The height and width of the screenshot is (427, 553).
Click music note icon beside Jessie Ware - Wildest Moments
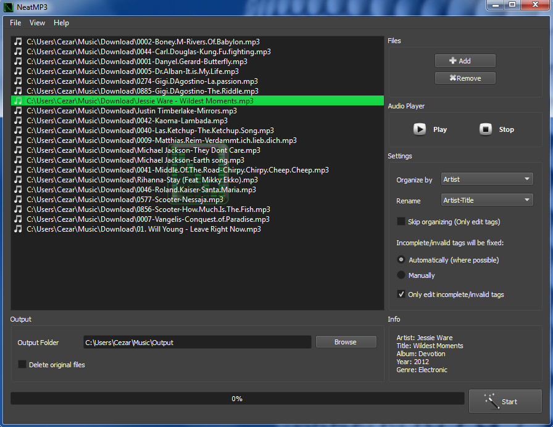point(18,100)
